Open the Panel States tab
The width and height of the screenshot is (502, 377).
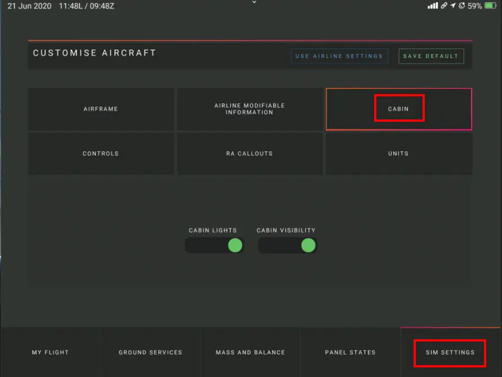(x=350, y=352)
